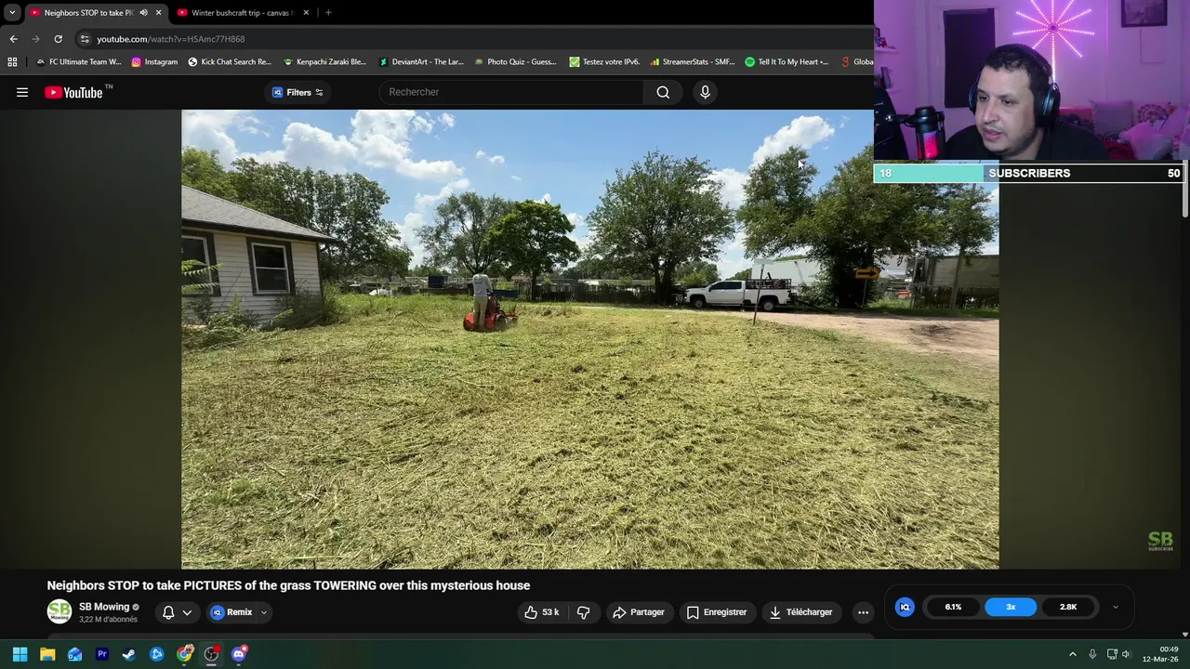Open Discord from the taskbar
Image resolution: width=1190 pixels, height=669 pixels.
(239, 654)
